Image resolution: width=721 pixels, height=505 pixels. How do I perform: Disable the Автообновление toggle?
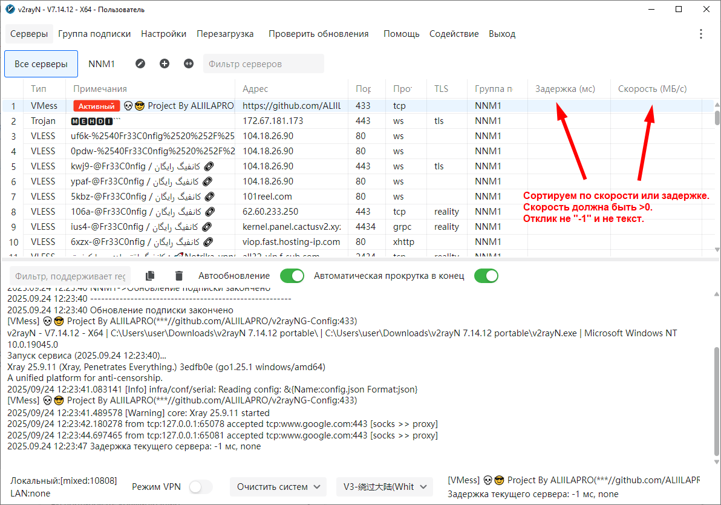[292, 276]
